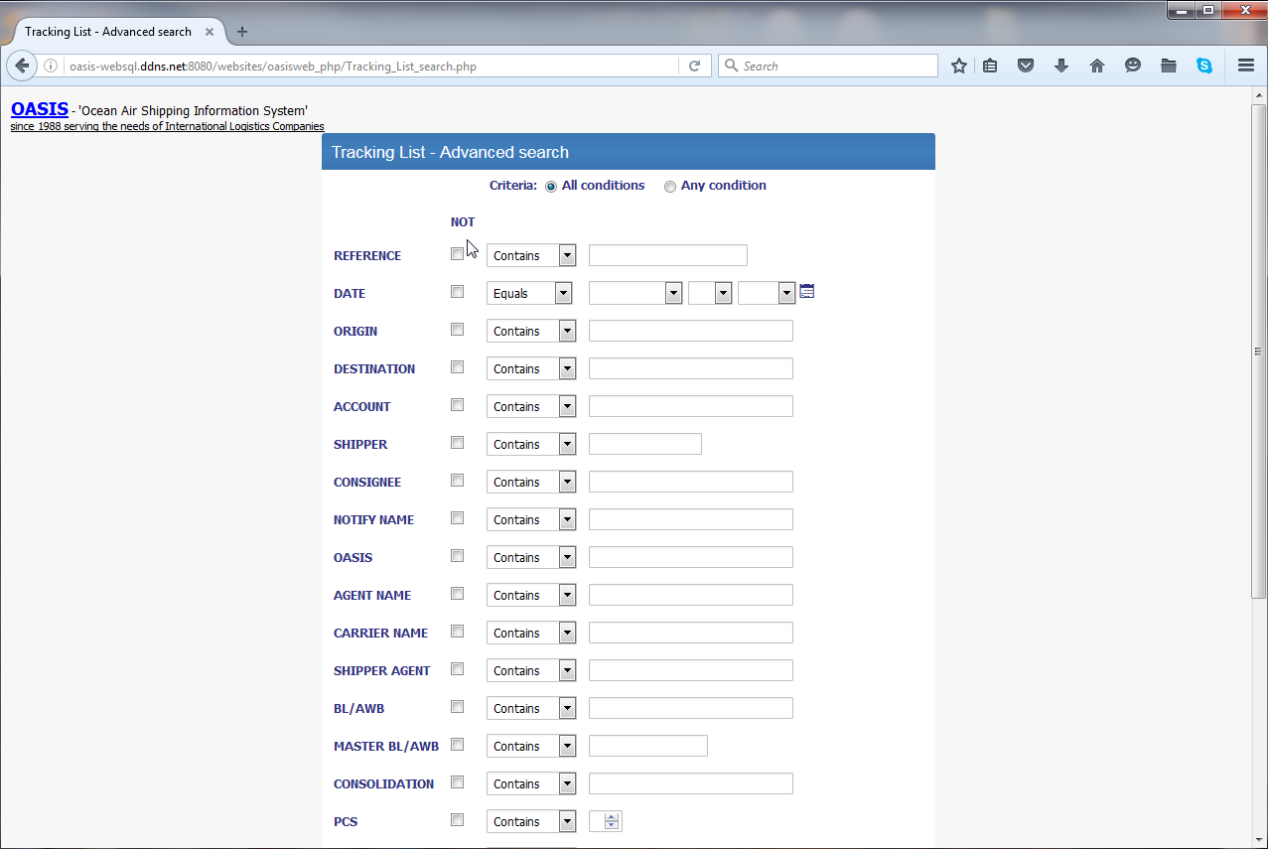Open the chat smiley toolbar icon
Image resolution: width=1268 pixels, height=849 pixels.
click(1133, 67)
